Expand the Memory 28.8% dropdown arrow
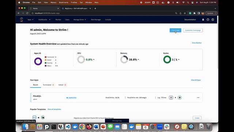The height and width of the screenshot is (132, 234). click(x=138, y=59)
